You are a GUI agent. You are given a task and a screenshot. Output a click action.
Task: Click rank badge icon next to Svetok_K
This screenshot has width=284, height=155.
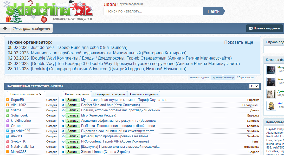8,141
